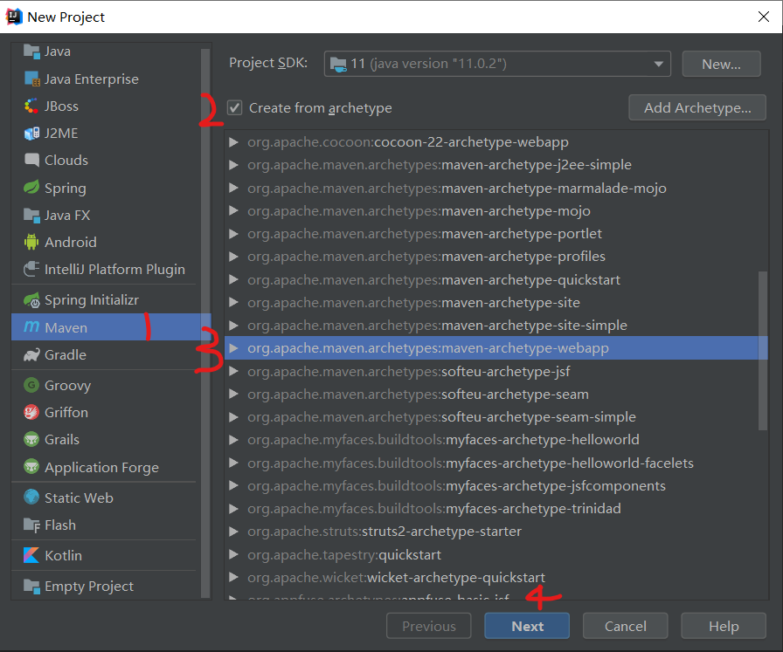
Task: Select softeu-archetype-seam archetype row
Action: pos(495,395)
